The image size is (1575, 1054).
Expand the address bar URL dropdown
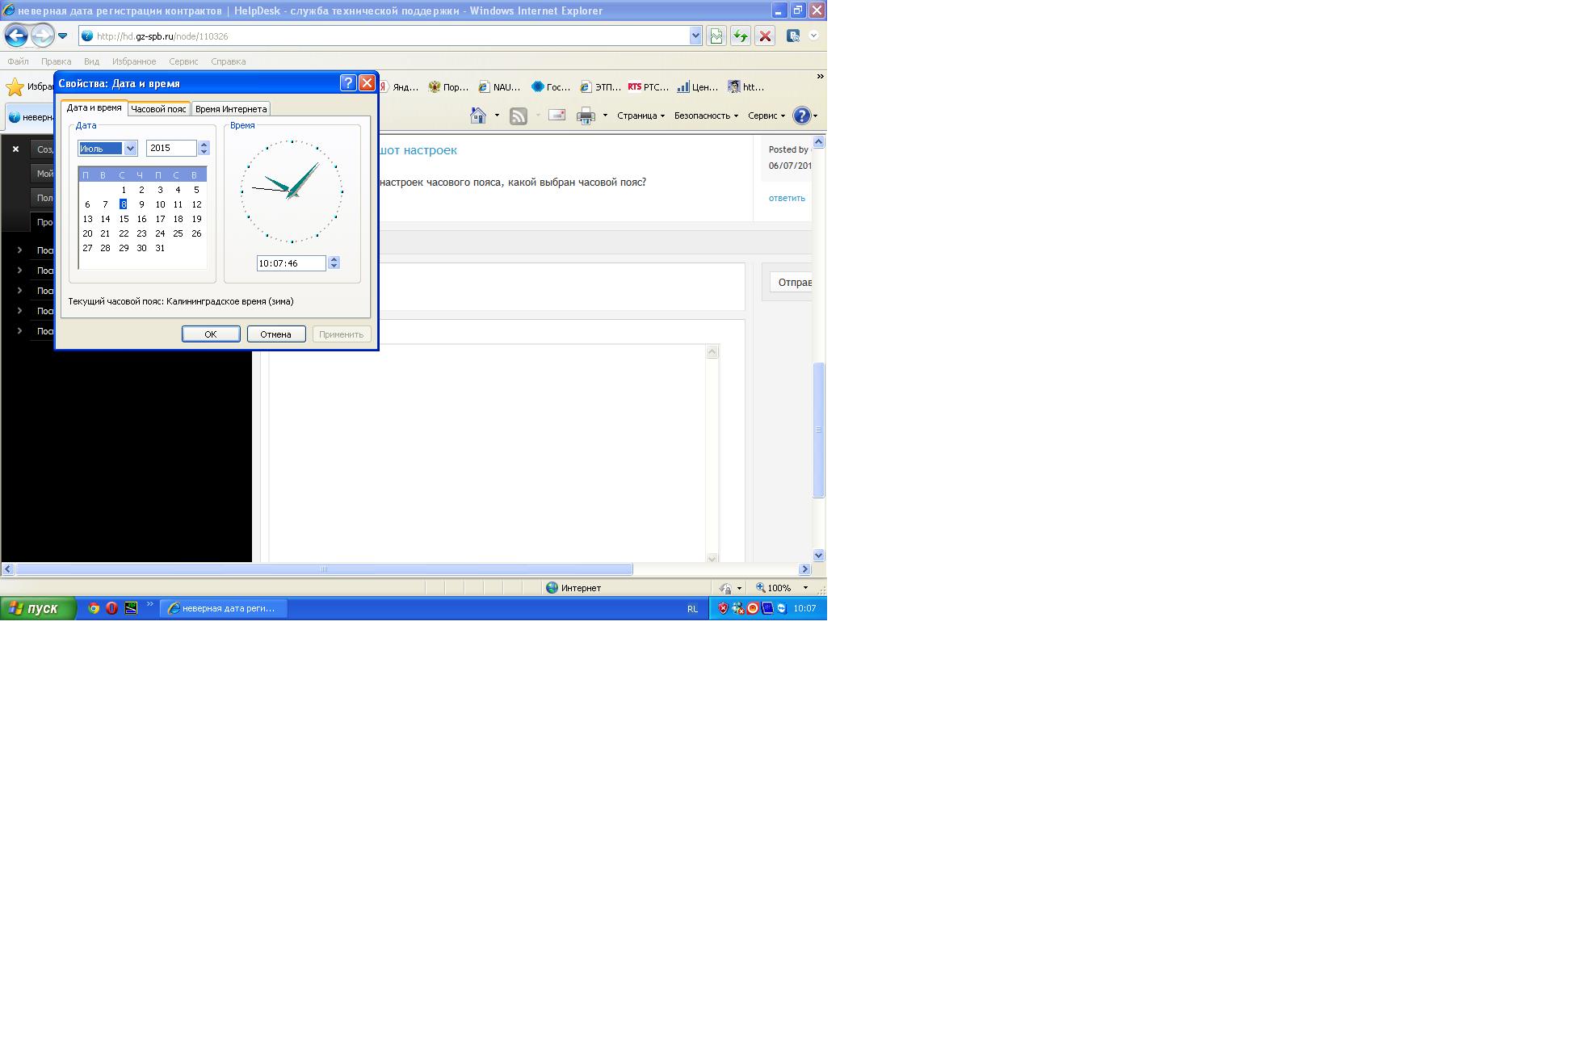(695, 36)
